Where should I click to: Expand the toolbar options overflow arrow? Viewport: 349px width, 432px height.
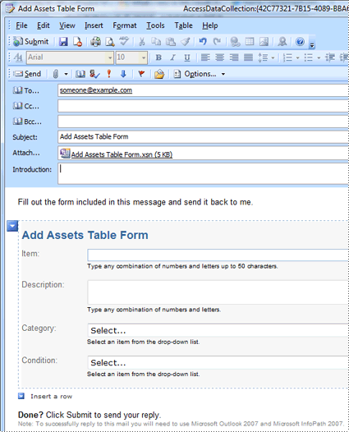312,45
